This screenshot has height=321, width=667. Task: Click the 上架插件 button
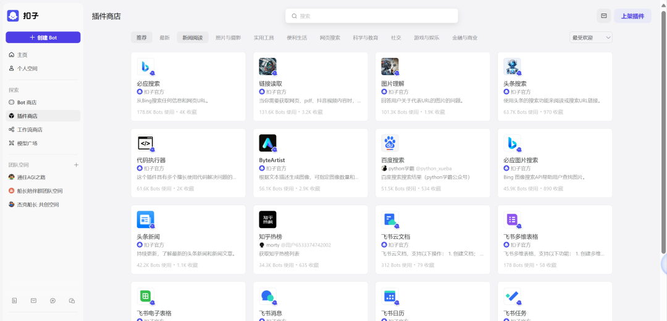(x=632, y=16)
